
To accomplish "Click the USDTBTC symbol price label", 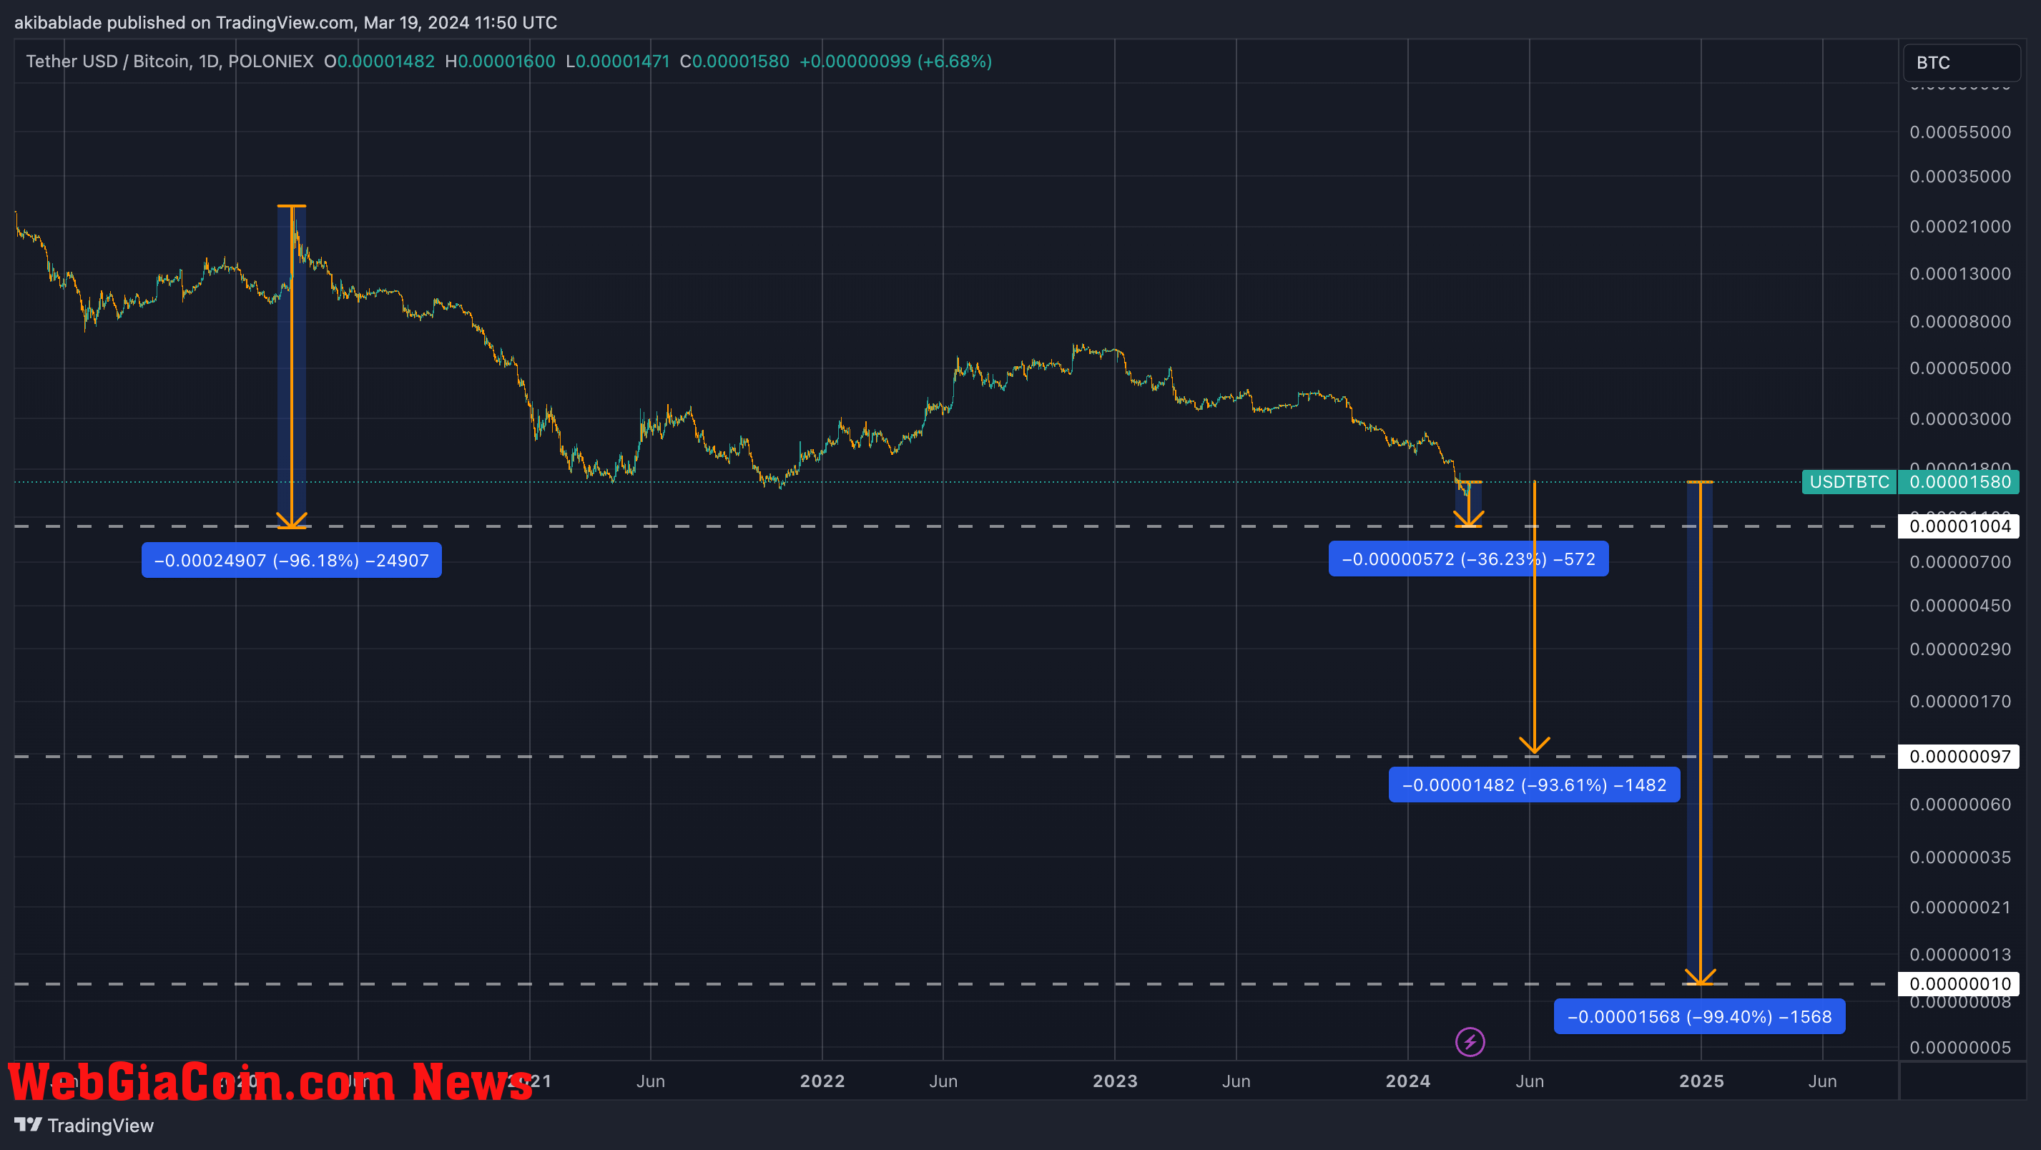I will pos(1849,482).
